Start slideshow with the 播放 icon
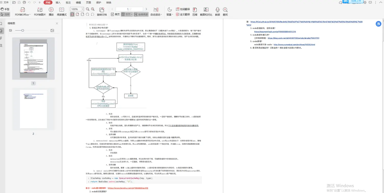384x193 pixels. pyautogui.click(x=51, y=11)
